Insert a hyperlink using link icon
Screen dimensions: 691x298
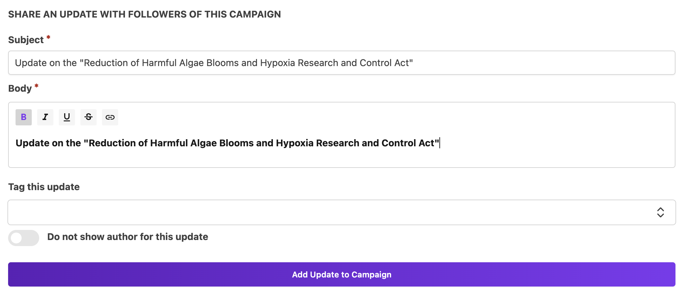click(x=110, y=117)
